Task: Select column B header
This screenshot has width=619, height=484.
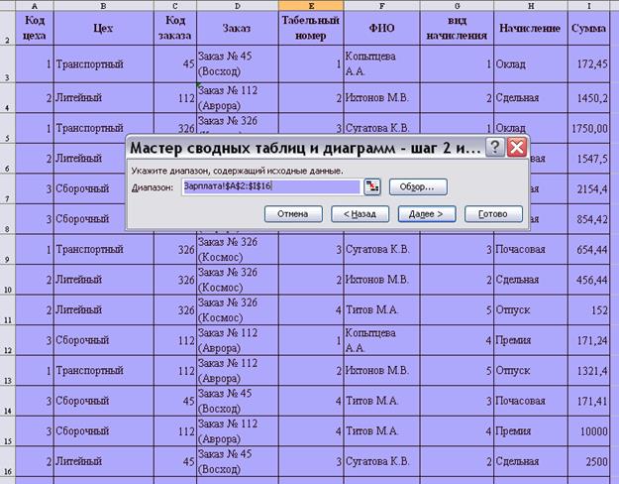Action: pos(103,6)
